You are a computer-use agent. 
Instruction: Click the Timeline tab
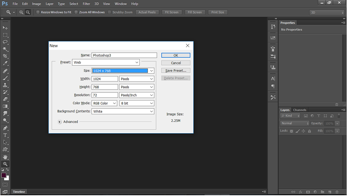coord(19,192)
